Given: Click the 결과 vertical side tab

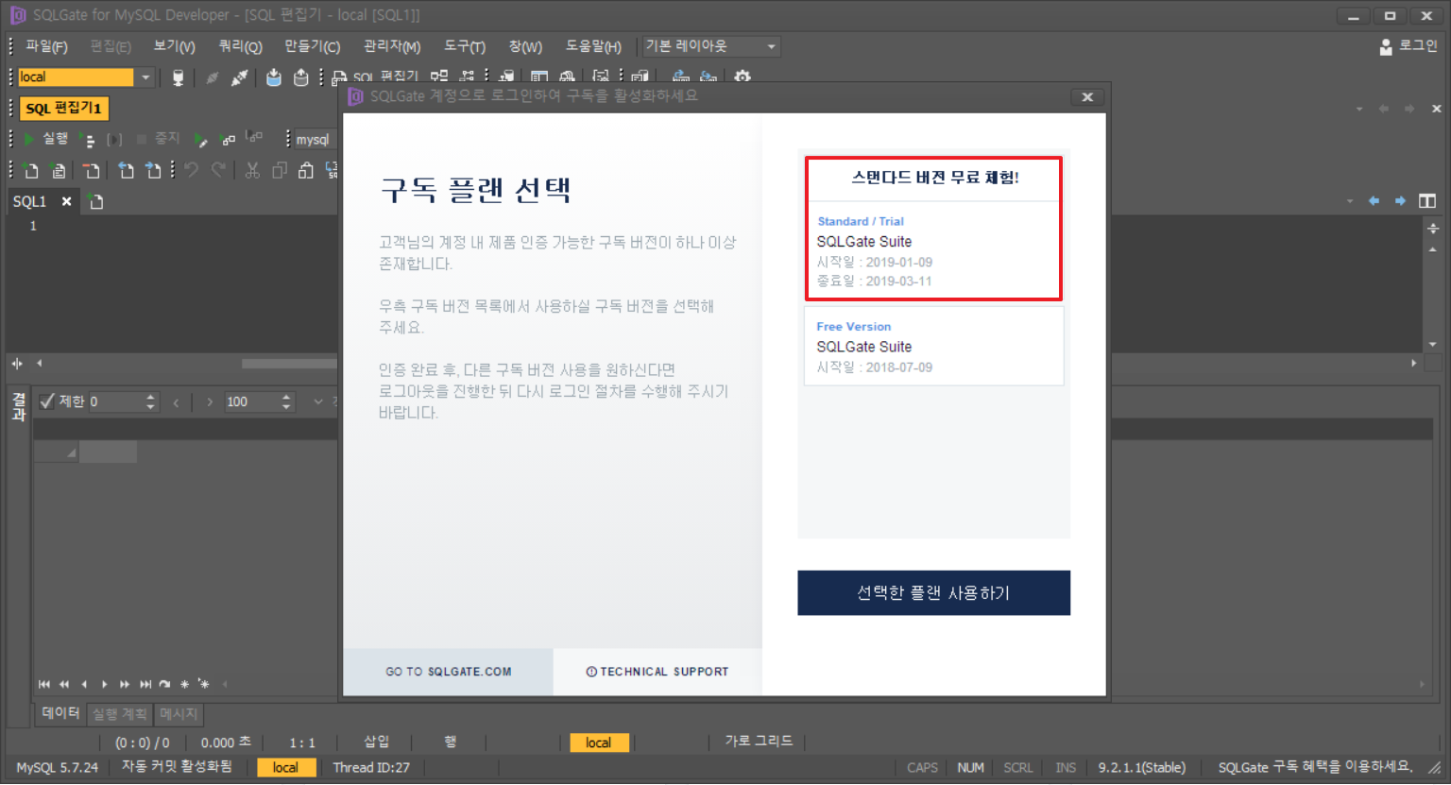Looking at the screenshot, I should pyautogui.click(x=18, y=406).
